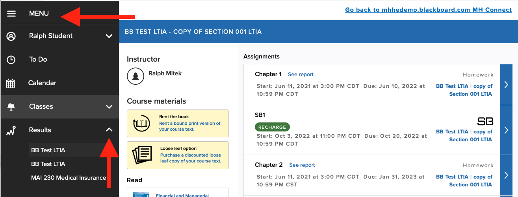Click the Loose leaf option pages icon

click(141, 155)
